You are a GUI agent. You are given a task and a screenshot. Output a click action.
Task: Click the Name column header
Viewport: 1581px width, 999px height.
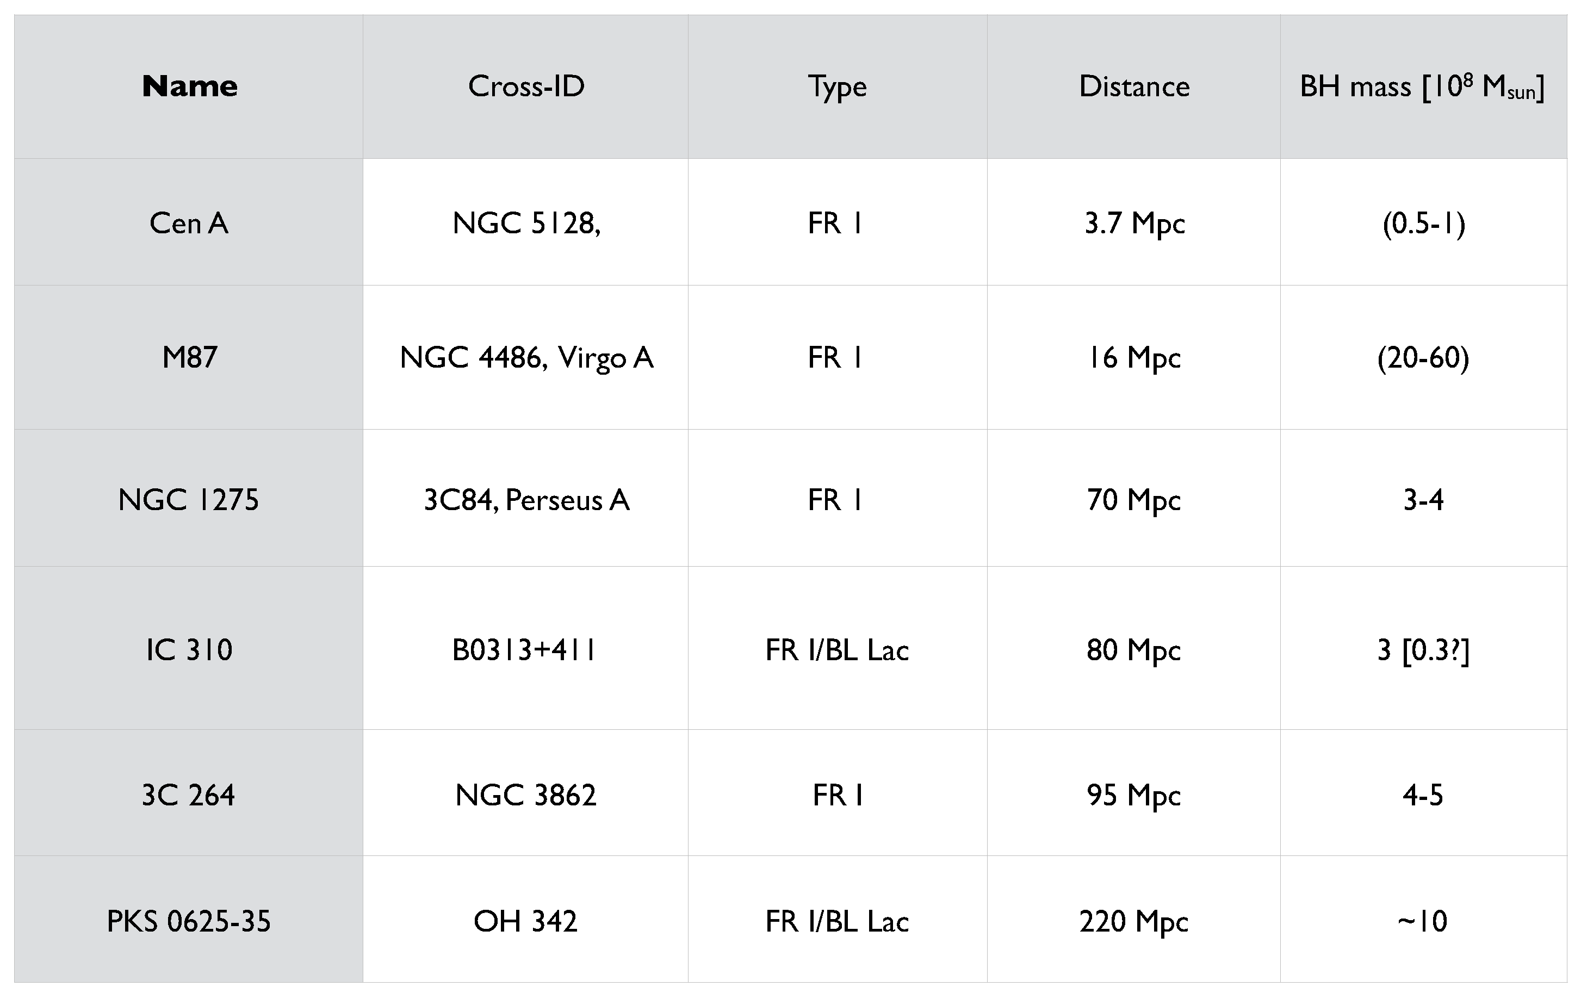189,86
